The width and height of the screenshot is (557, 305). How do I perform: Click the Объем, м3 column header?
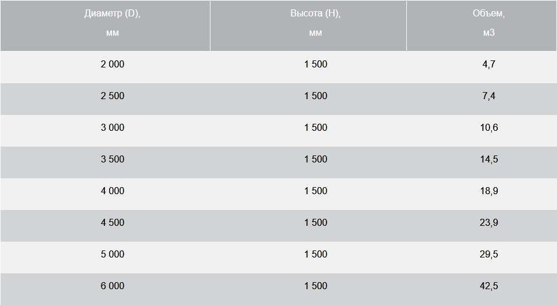tap(482, 26)
